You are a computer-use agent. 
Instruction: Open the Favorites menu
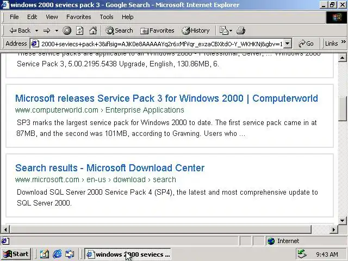point(78,17)
